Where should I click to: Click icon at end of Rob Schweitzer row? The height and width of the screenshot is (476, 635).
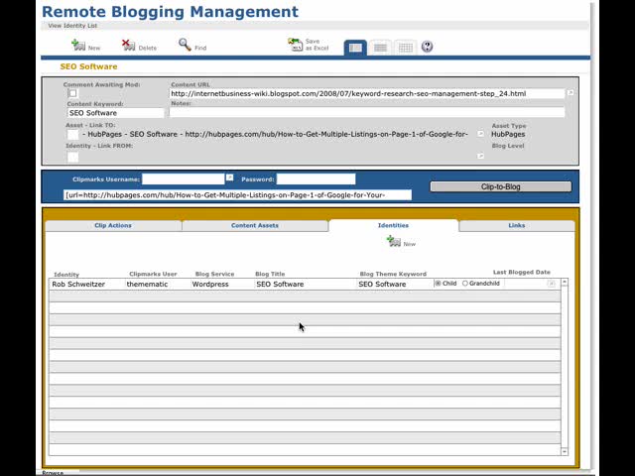coord(551,284)
